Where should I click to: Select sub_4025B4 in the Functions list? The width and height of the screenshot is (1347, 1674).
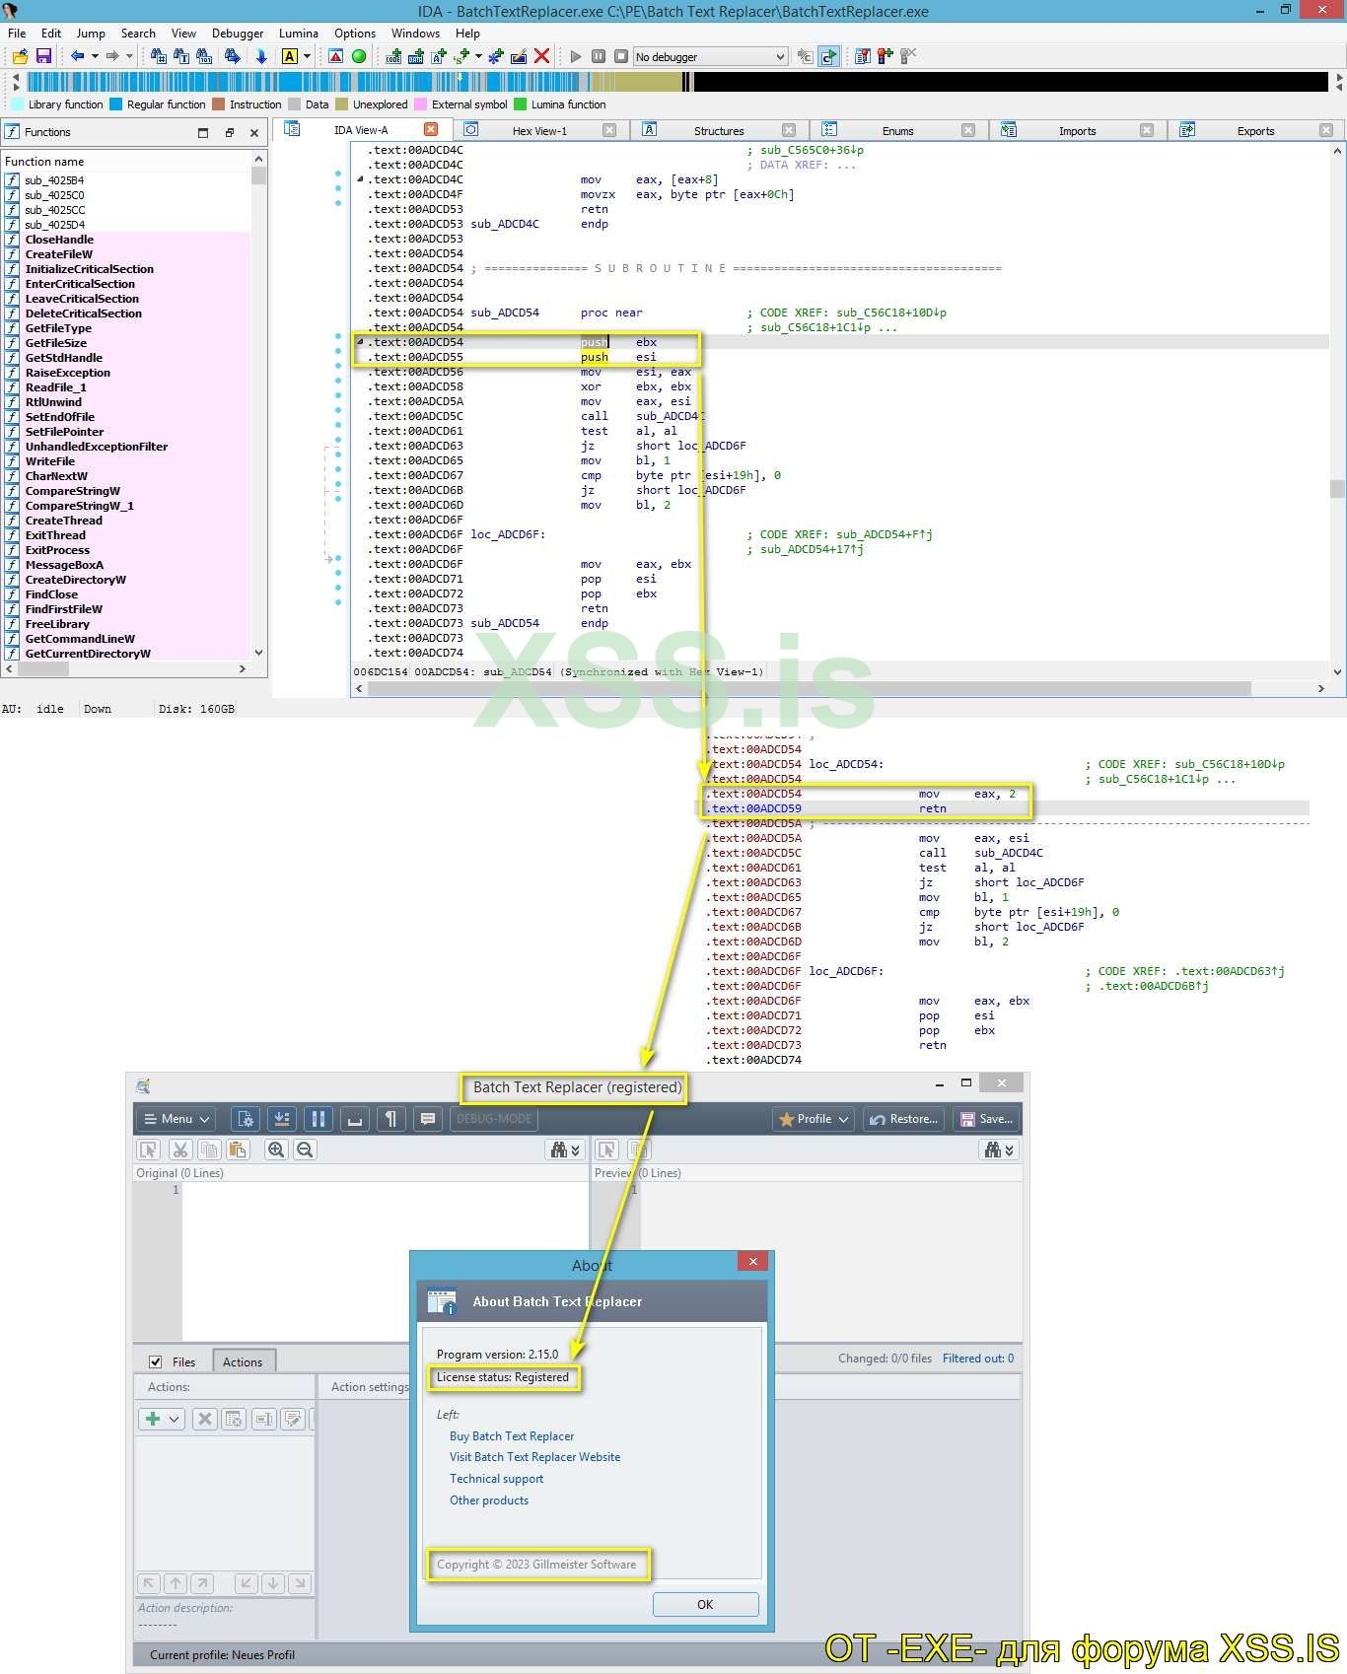coord(54,180)
